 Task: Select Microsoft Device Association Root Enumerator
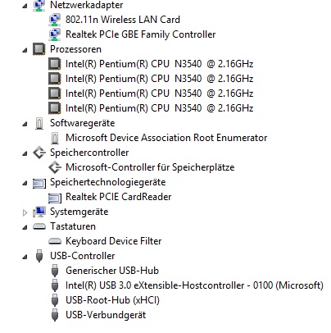click(166, 138)
